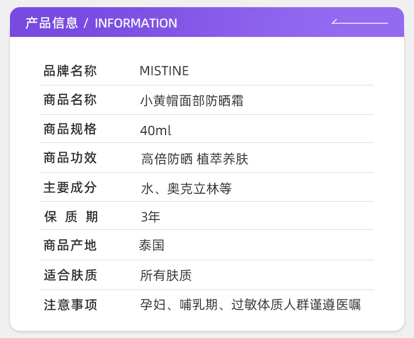
Task: Click the 水、奥克立林等 ingredients value
Action: [x=187, y=189]
